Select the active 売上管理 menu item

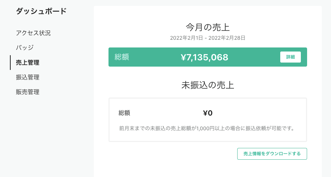tap(28, 63)
